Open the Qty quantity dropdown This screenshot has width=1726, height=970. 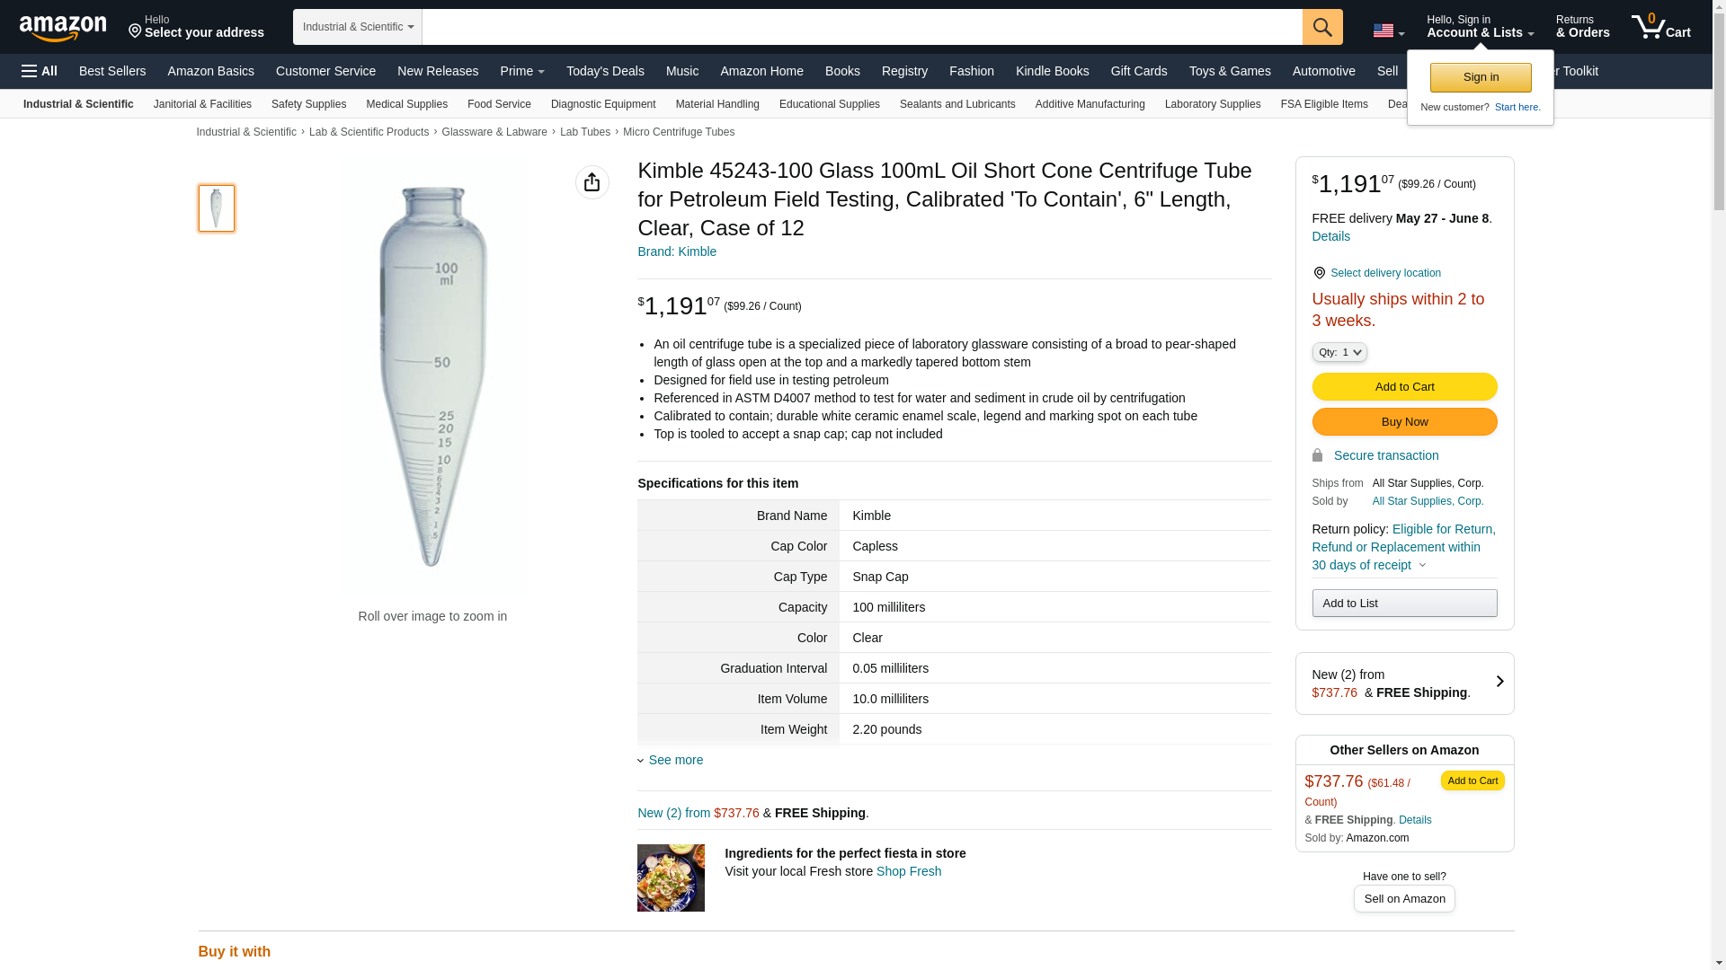pyautogui.click(x=1339, y=352)
